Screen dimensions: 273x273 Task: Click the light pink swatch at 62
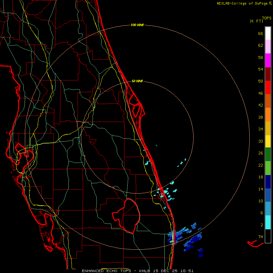click(268, 46)
